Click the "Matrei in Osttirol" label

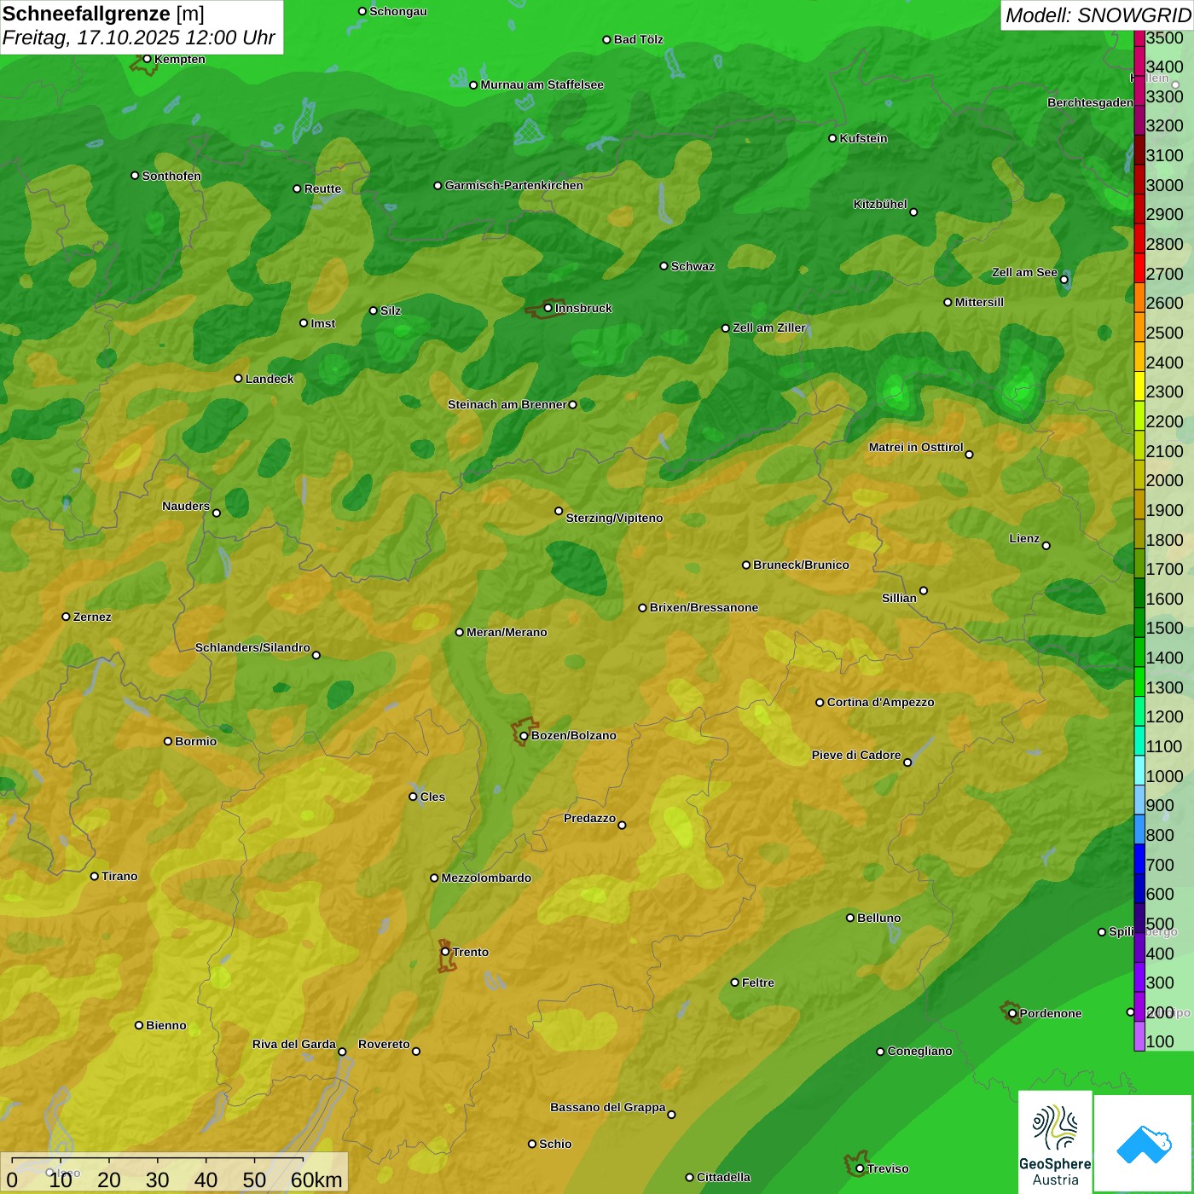tap(916, 447)
